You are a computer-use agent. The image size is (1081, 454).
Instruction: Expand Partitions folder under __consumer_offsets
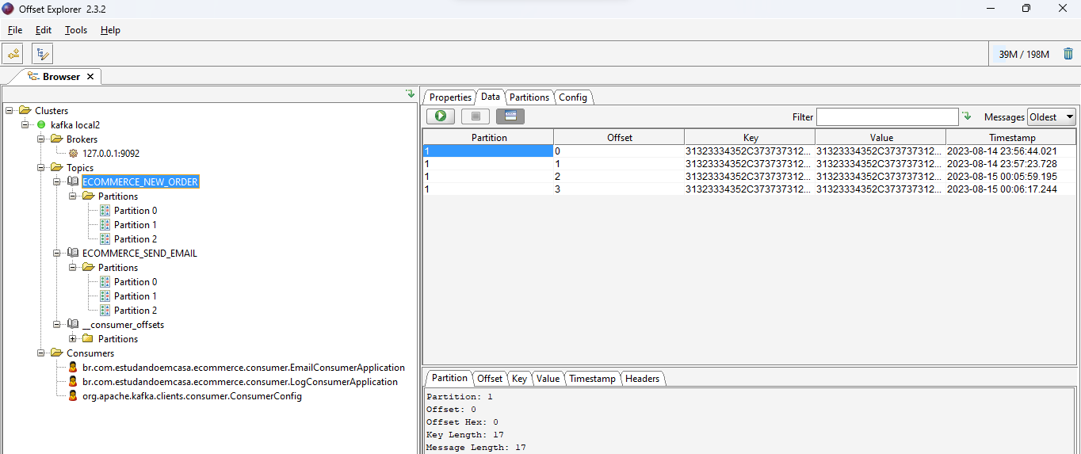[73, 339]
